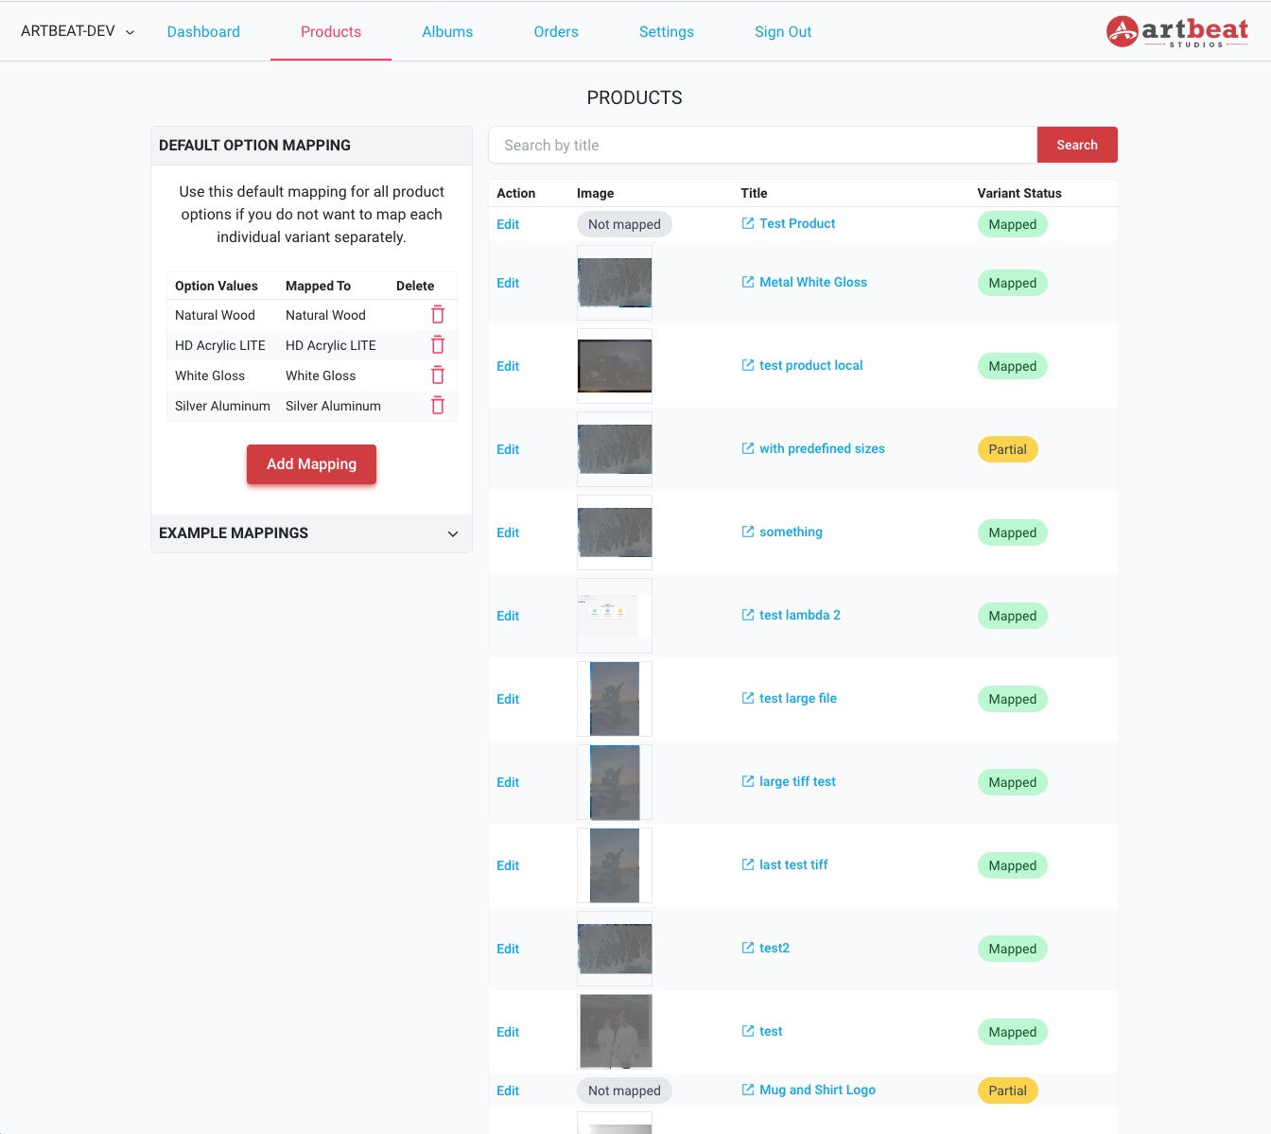1271x1134 pixels.
Task: Click external link icon beside test2
Action: [x=748, y=948]
